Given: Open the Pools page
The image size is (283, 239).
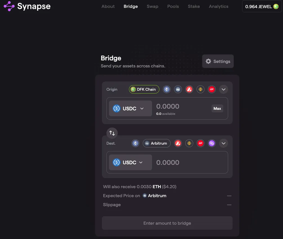Looking at the screenshot, I should (x=173, y=6).
